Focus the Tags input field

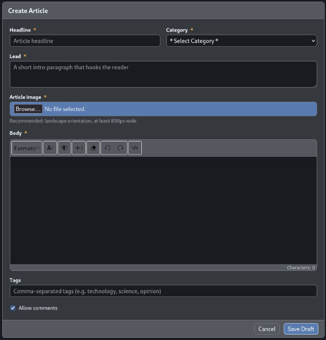(x=163, y=291)
